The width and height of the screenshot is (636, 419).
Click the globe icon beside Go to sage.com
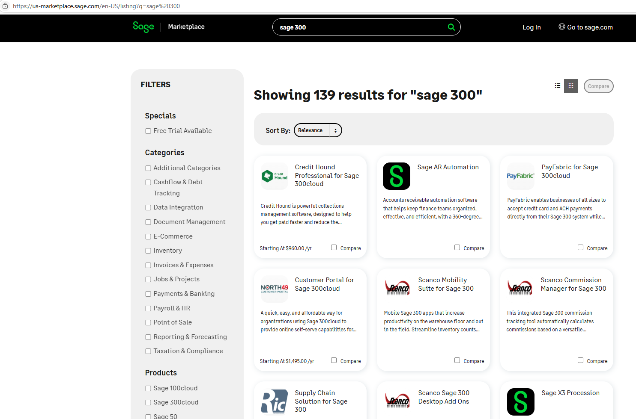[561, 27]
